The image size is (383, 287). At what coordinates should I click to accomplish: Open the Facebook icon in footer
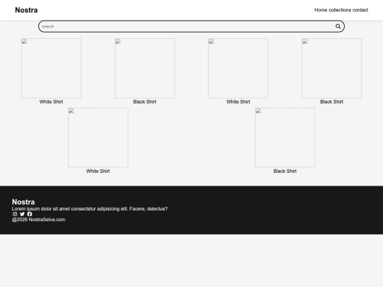coord(30,214)
